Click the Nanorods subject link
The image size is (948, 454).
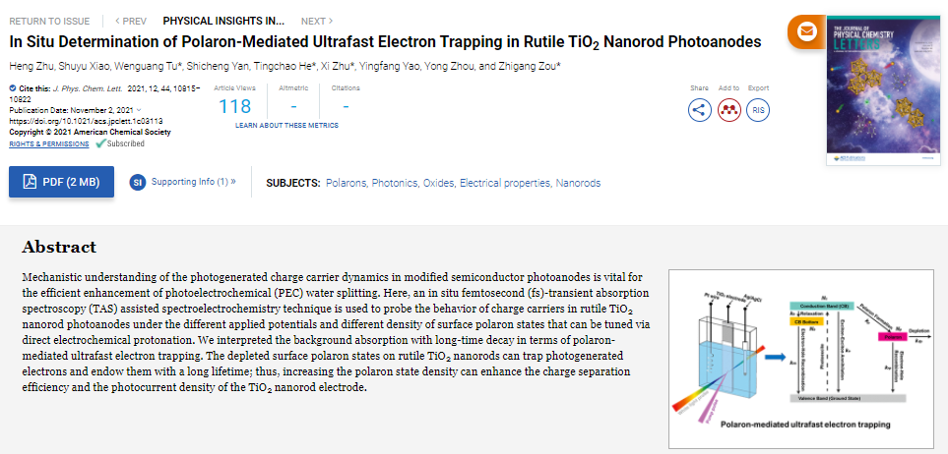coord(578,183)
